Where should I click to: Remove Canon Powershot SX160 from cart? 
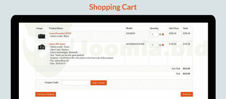163,34
